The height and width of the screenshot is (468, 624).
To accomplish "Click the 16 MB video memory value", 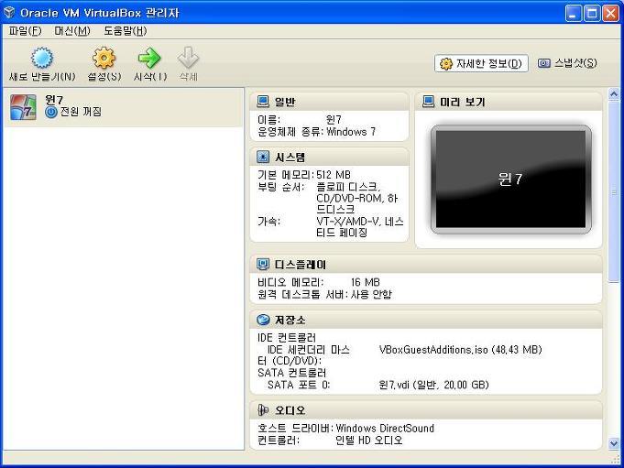I will point(366,282).
